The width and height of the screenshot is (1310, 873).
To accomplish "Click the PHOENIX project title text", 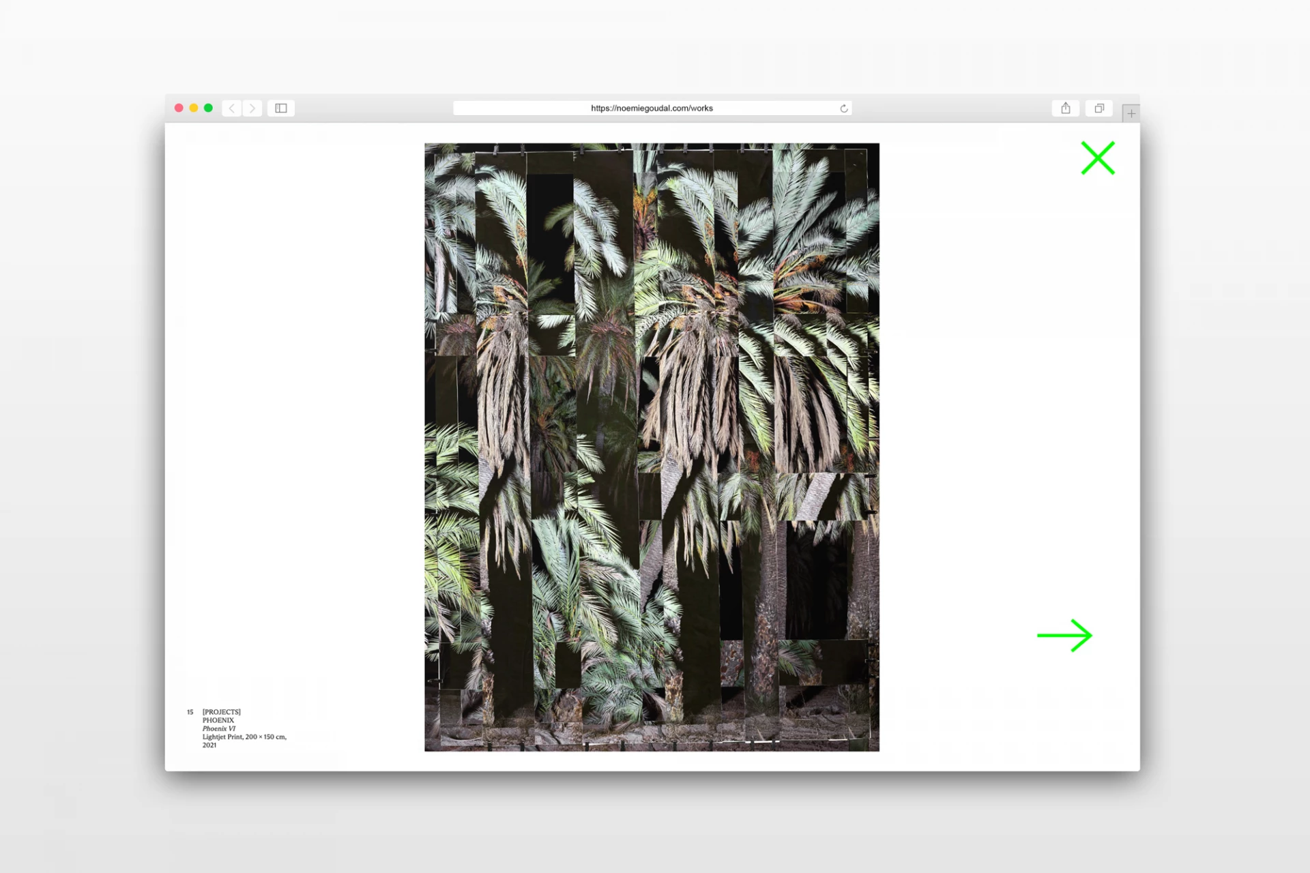I will 218,720.
